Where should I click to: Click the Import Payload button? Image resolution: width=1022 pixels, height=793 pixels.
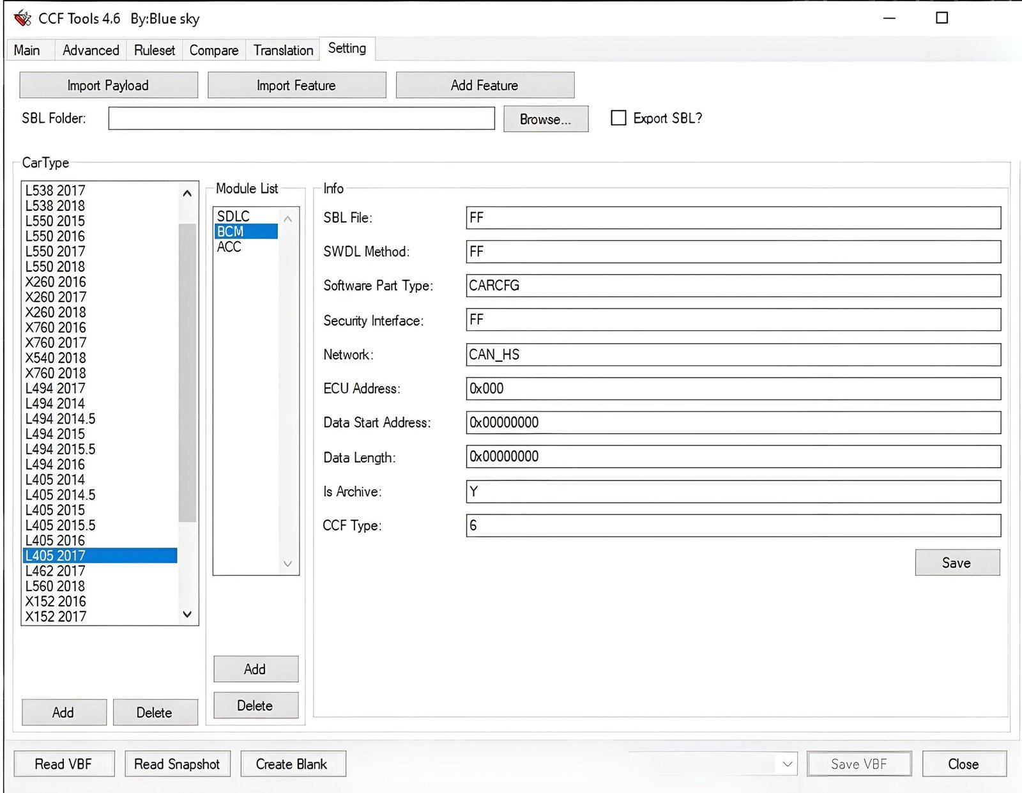109,85
